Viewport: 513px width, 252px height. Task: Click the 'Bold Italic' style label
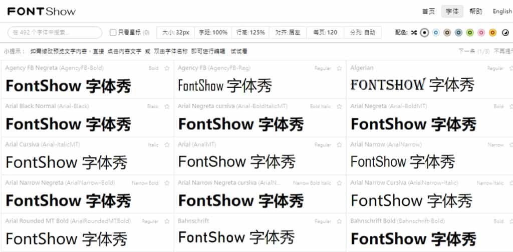tap(320, 106)
